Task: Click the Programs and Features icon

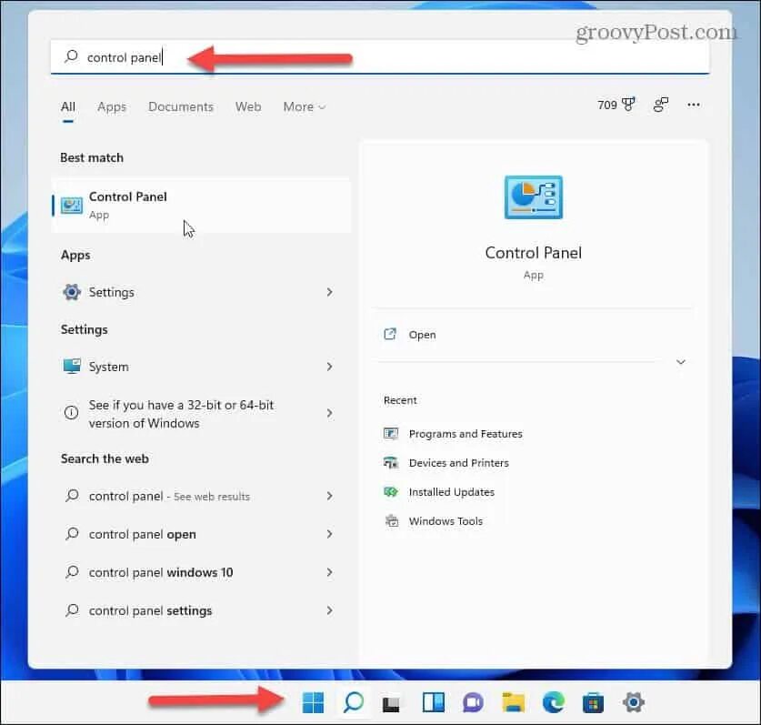Action: (391, 433)
